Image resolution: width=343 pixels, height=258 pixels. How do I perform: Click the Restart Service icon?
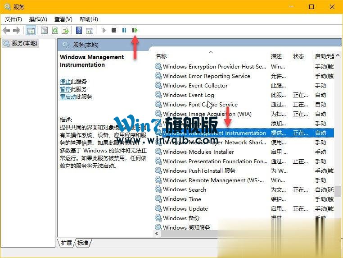pos(135,30)
